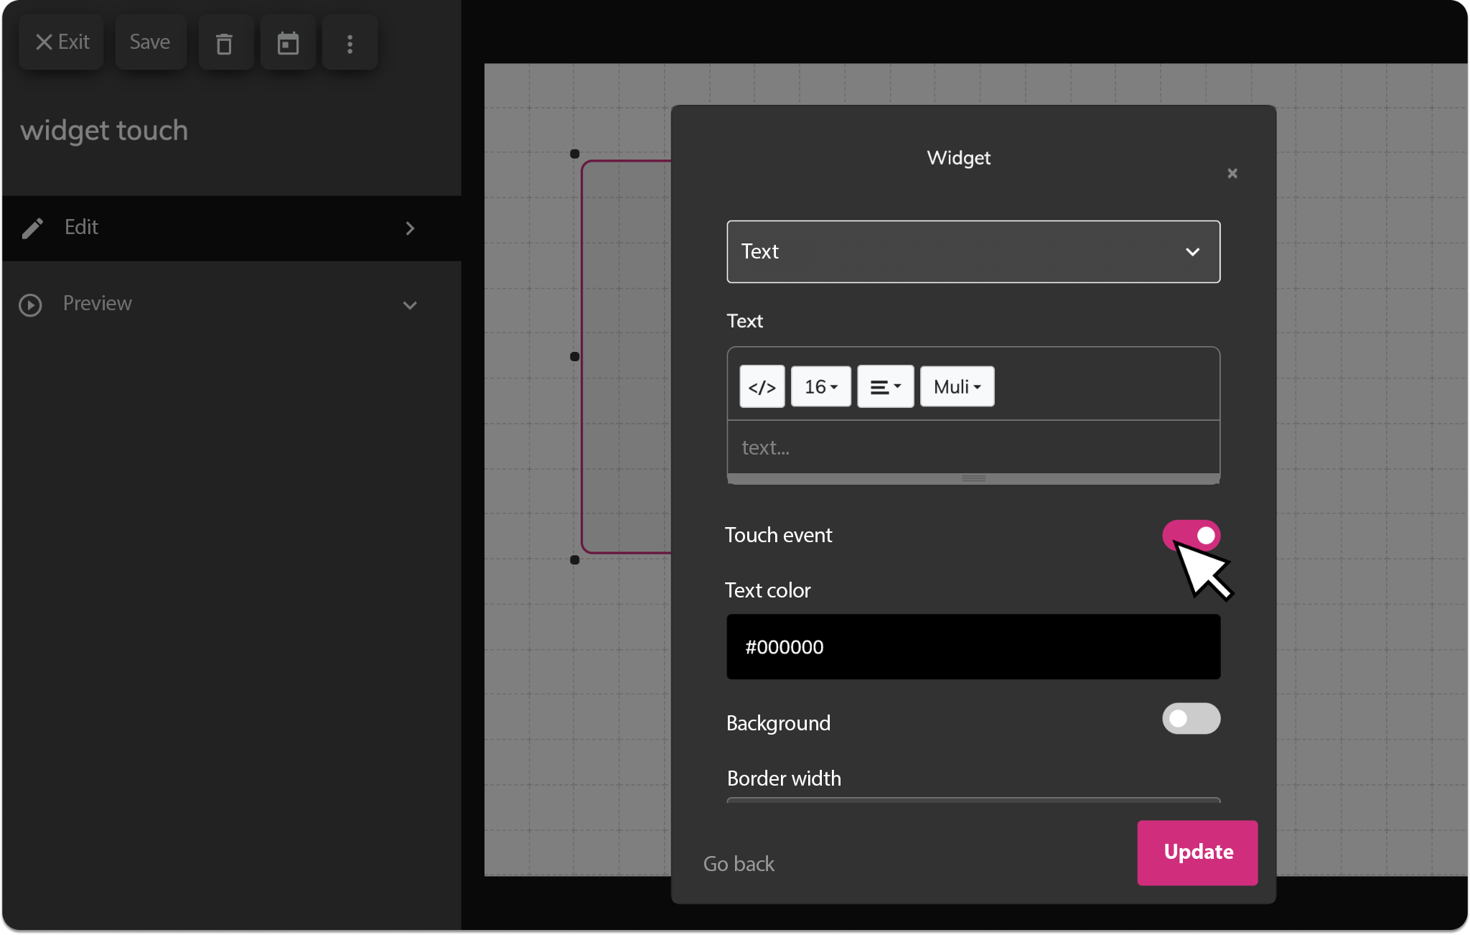Disable the Touch event toggle

tap(1191, 536)
